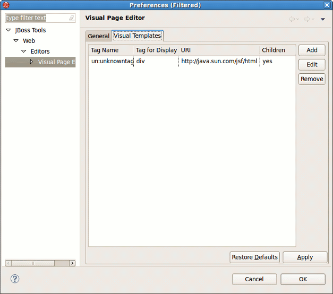Select the un:unknowntag table row

[x=159, y=61]
